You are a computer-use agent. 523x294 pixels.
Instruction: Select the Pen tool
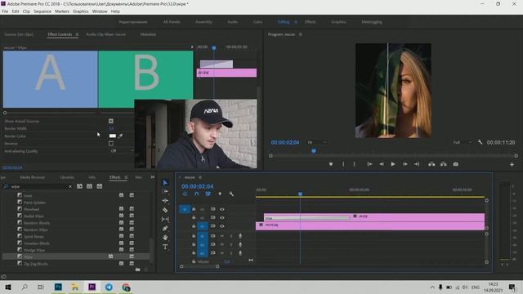pyautogui.click(x=165, y=229)
